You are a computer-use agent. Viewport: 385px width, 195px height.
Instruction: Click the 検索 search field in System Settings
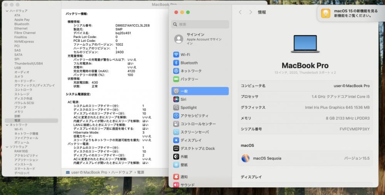point(200,24)
